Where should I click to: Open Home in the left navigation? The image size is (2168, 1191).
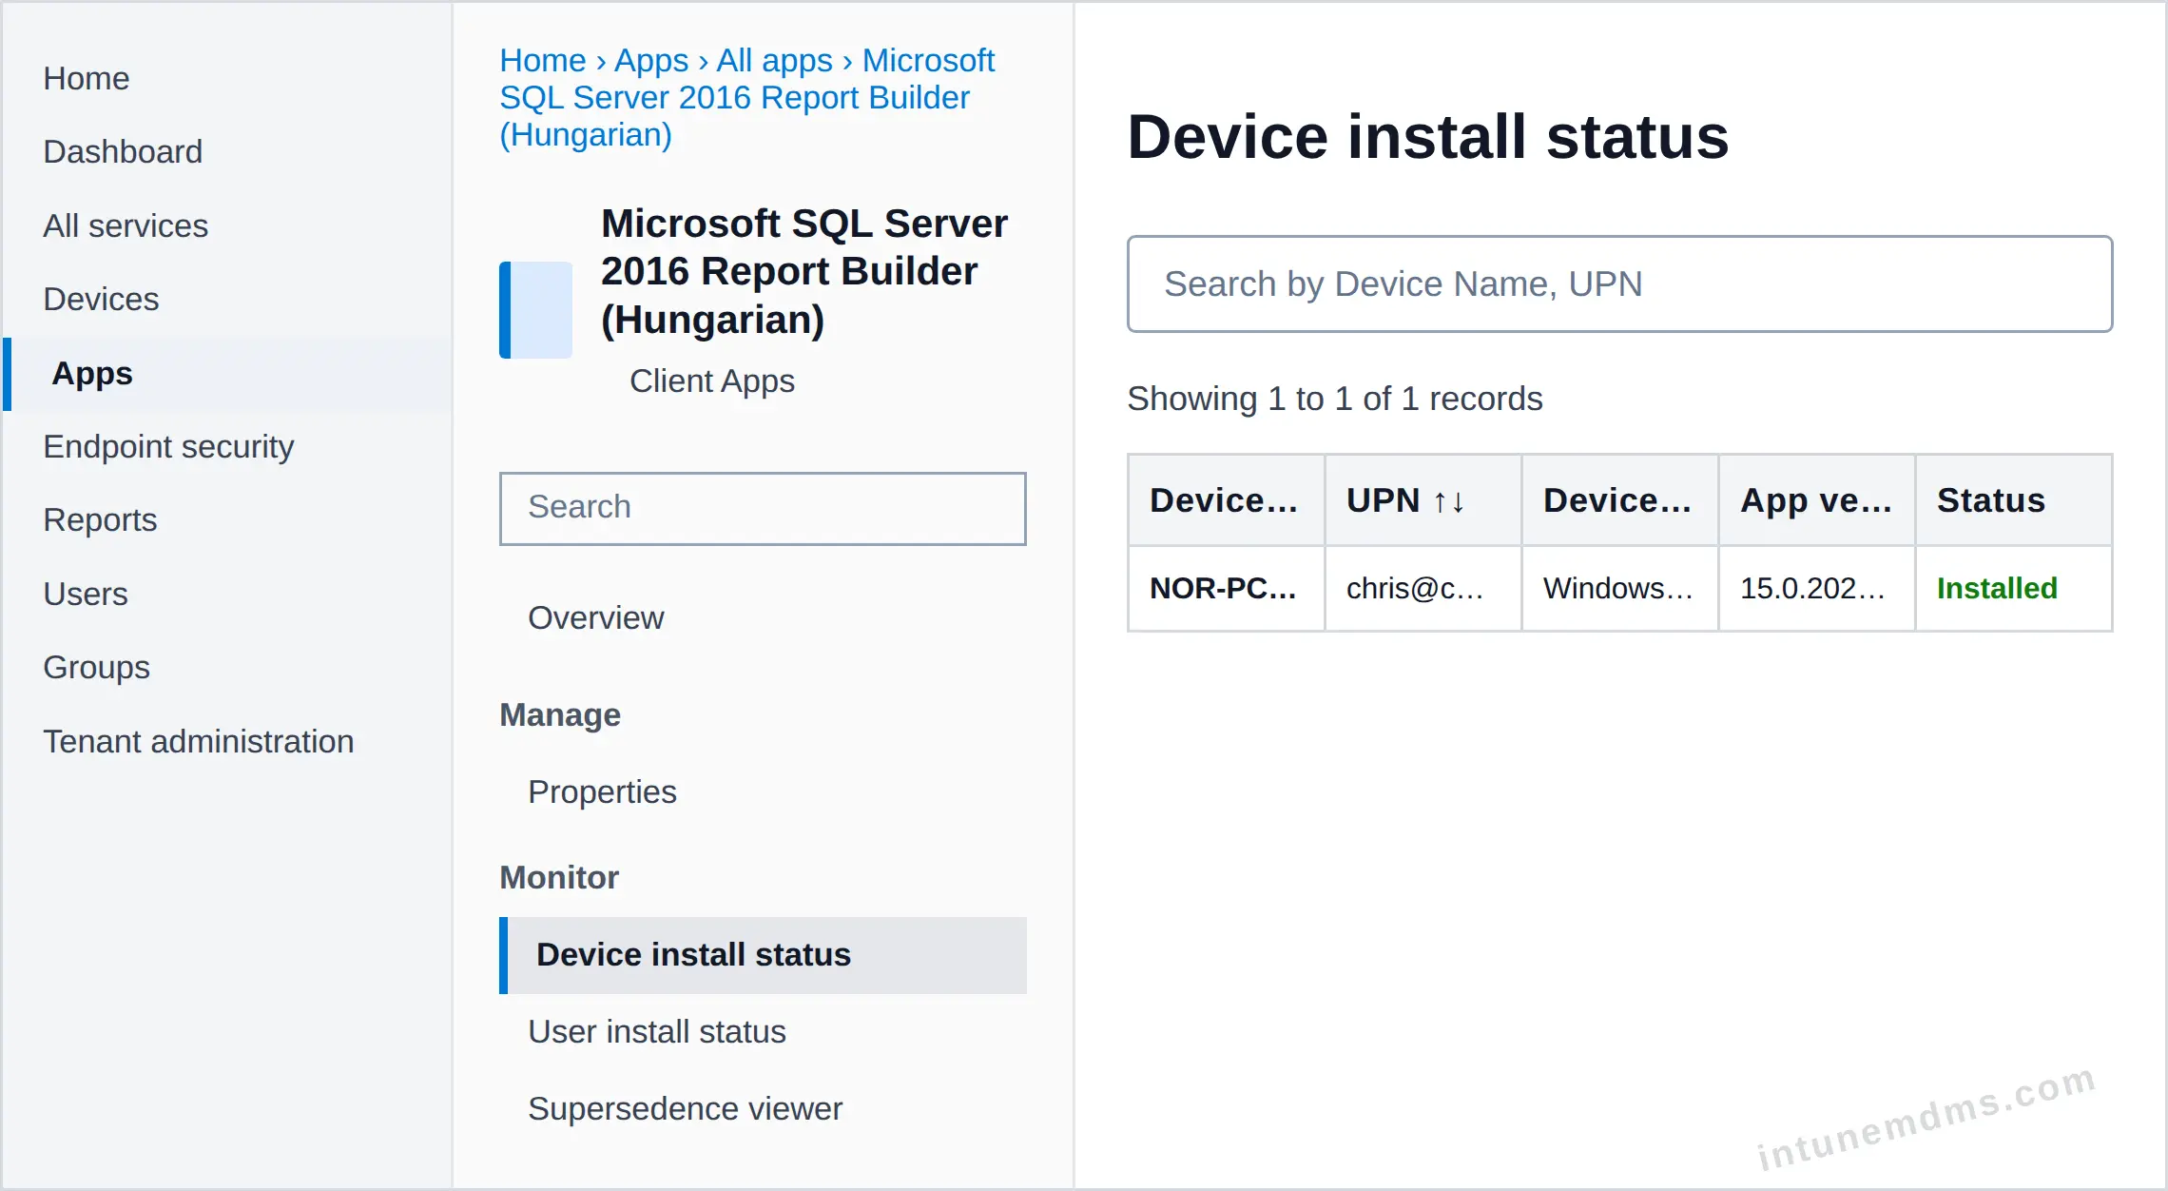[87, 78]
